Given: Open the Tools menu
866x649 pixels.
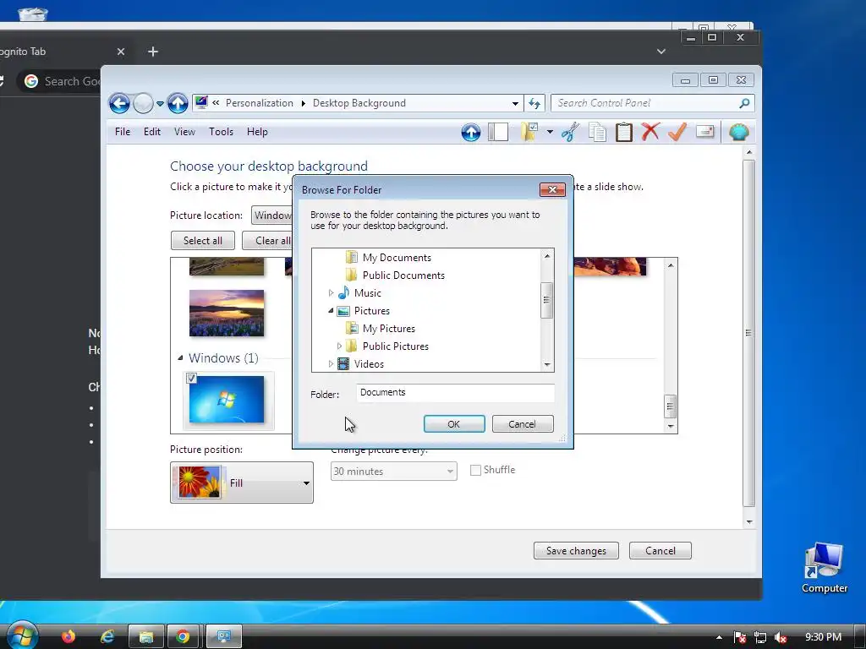Looking at the screenshot, I should [x=221, y=132].
